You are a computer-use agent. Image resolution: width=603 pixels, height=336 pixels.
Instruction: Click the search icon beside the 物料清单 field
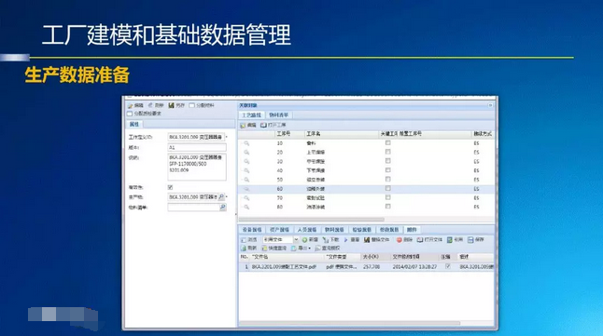point(223,208)
